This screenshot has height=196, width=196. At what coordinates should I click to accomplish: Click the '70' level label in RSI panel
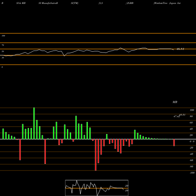[x=3, y=45]
